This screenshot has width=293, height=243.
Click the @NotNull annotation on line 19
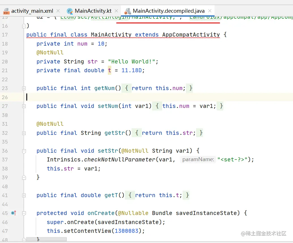coord(50,52)
